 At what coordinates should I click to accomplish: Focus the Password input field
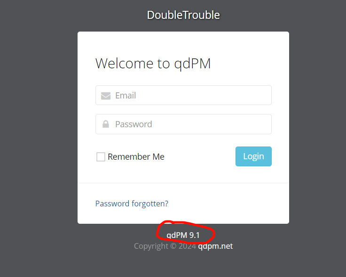tap(183, 124)
